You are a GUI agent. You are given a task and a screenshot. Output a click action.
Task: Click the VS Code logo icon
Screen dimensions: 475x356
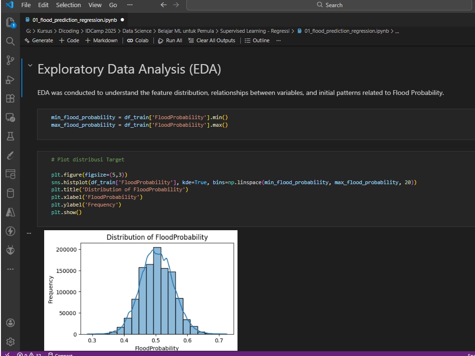(9, 5)
